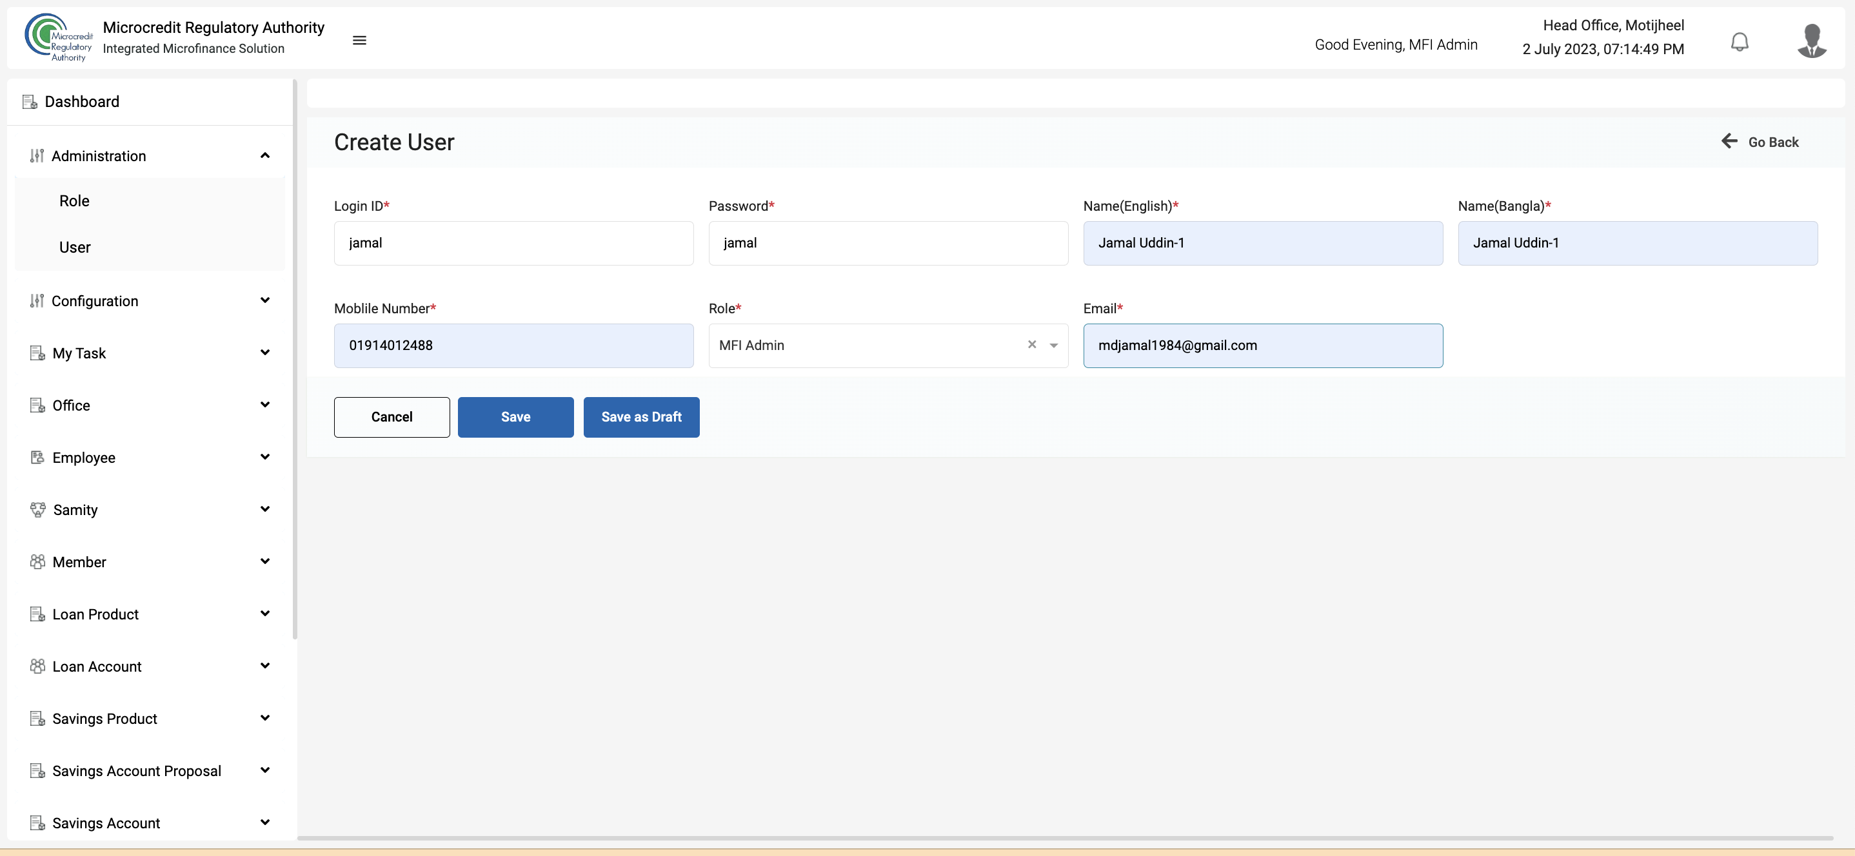The width and height of the screenshot is (1855, 856).
Task: Click the Employee menu icon
Action: tap(37, 457)
